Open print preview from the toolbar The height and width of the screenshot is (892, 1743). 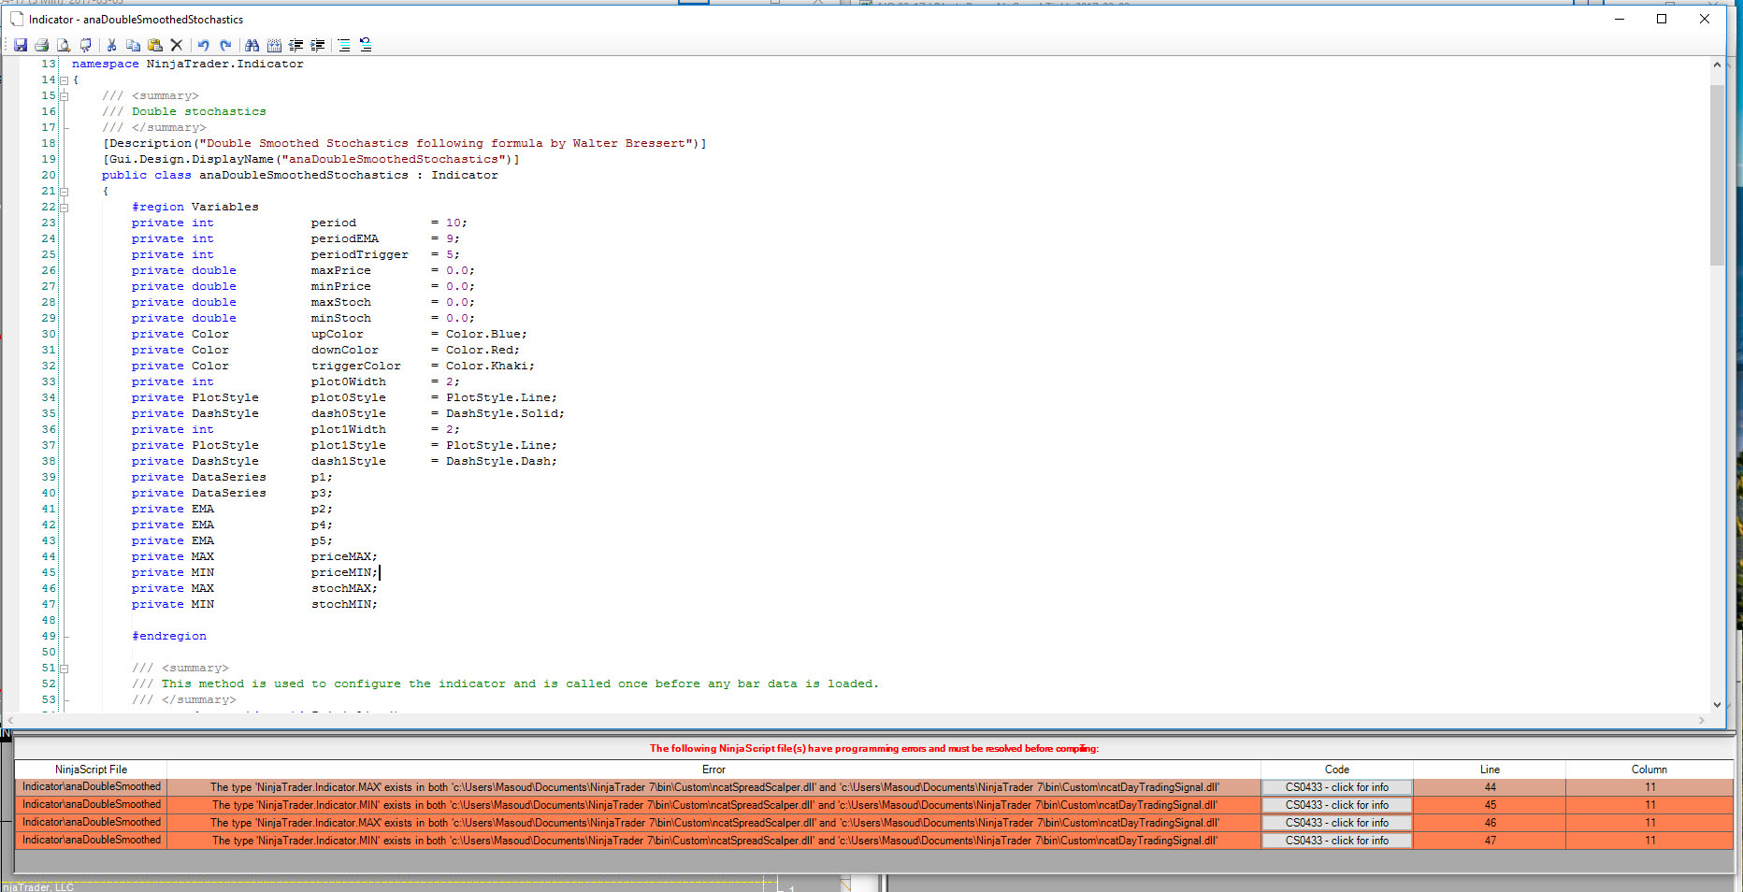pos(64,45)
